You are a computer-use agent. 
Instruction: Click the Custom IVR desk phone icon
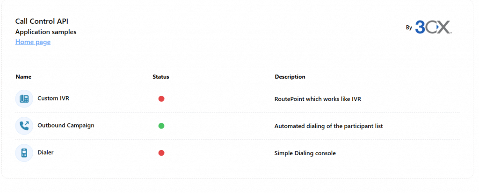coord(24,99)
